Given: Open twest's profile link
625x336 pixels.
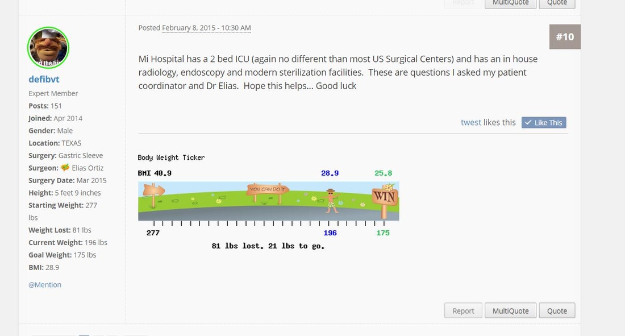Looking at the screenshot, I should pyautogui.click(x=471, y=122).
